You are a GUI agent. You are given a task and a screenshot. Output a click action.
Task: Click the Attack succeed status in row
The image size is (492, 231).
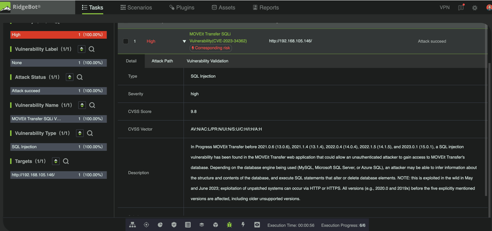coord(432,41)
